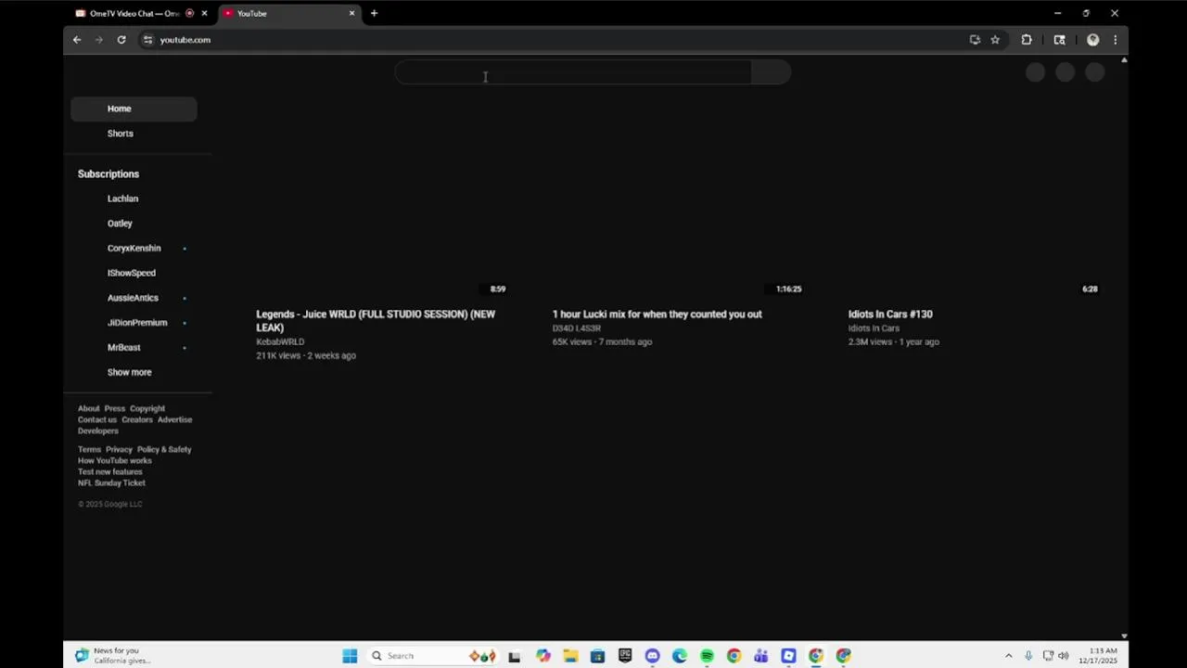Click the Contact us footer link
Viewport: 1187px width, 668px height.
97,419
